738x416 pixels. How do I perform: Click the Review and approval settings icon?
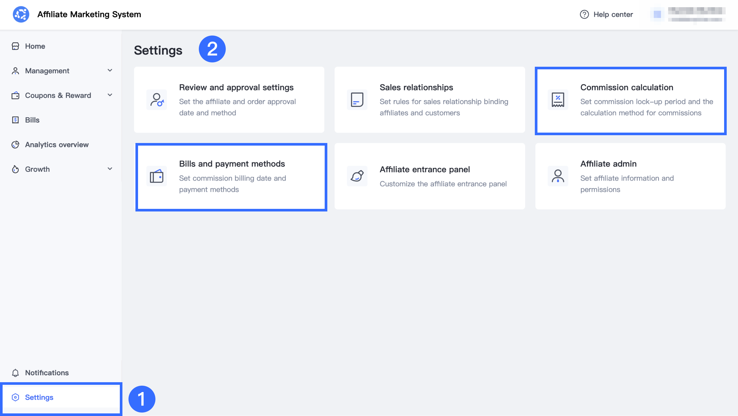pos(157,100)
